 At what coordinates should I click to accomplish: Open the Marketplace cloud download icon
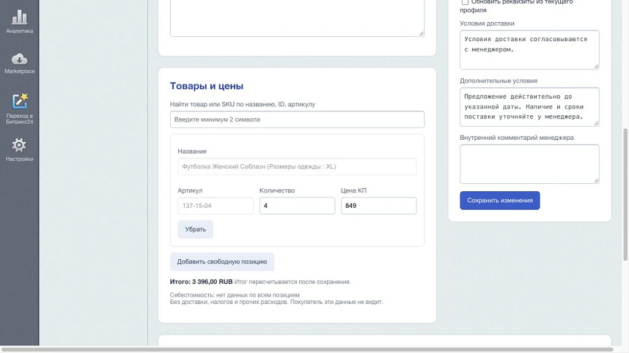(19, 59)
